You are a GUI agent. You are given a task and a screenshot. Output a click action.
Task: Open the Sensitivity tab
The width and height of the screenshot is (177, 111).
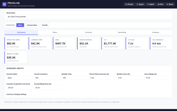click(x=122, y=32)
